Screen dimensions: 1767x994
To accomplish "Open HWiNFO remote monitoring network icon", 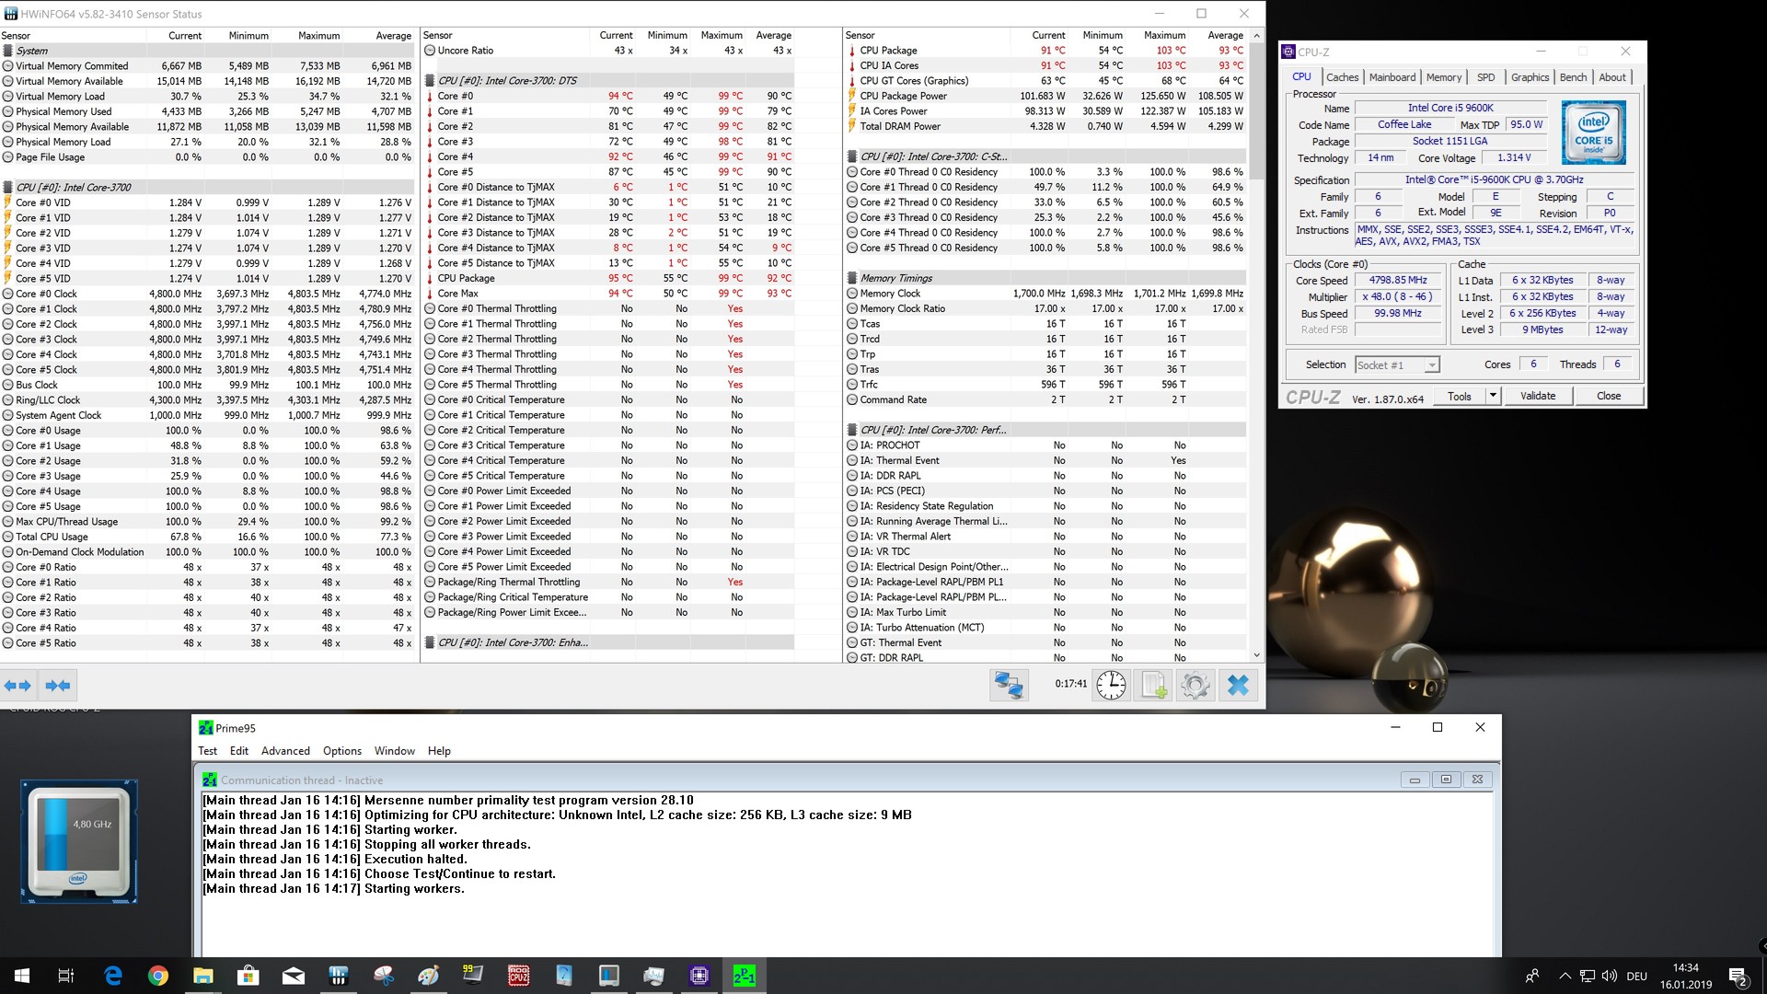I will 1009,685.
